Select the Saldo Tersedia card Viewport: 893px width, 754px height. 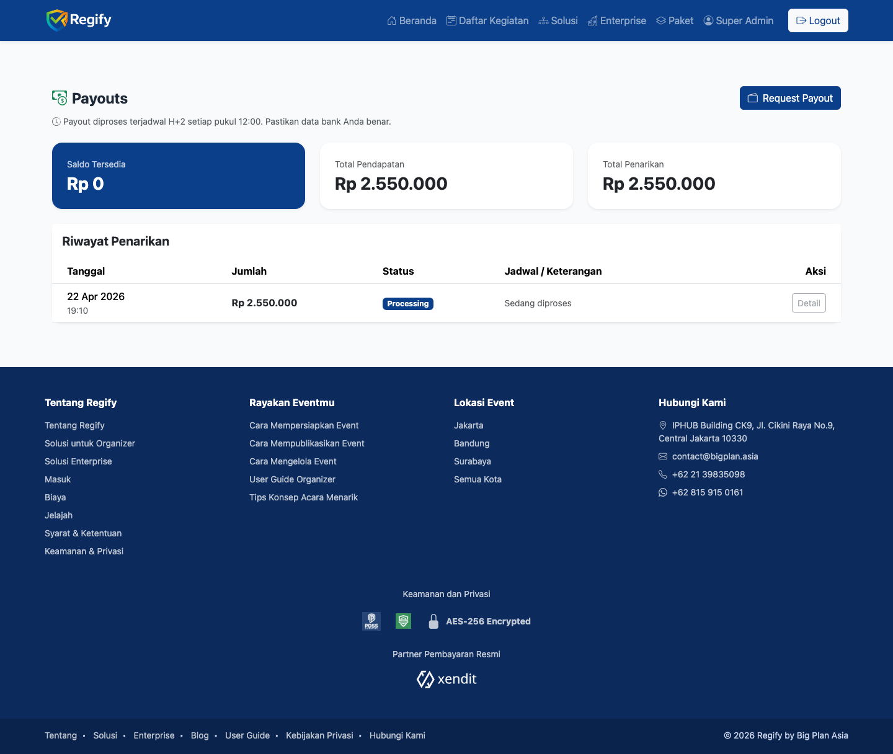pos(179,176)
